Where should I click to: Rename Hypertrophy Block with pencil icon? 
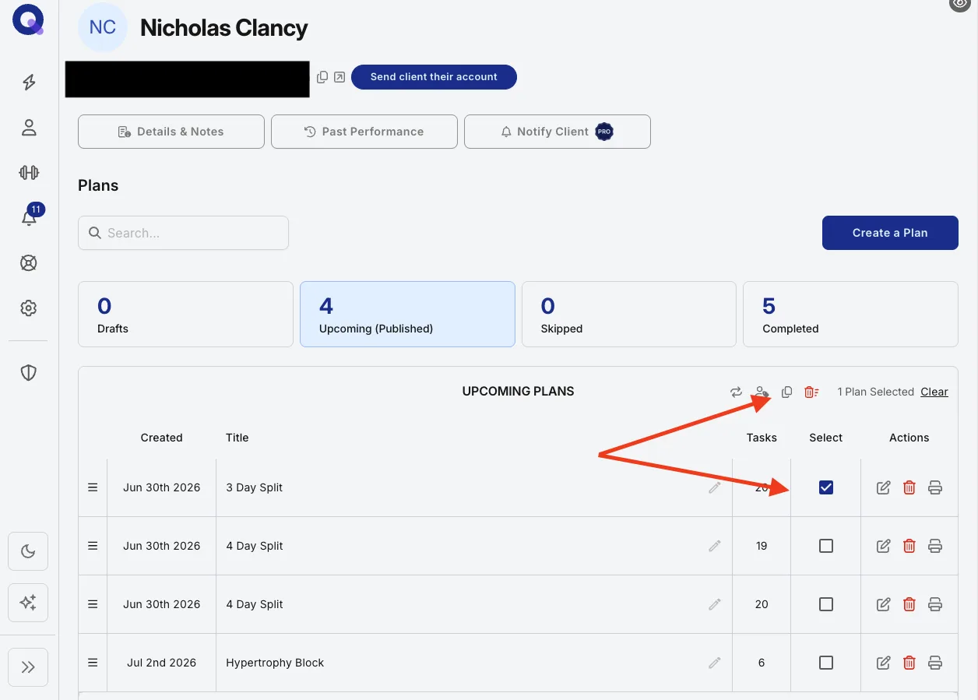[x=715, y=663]
